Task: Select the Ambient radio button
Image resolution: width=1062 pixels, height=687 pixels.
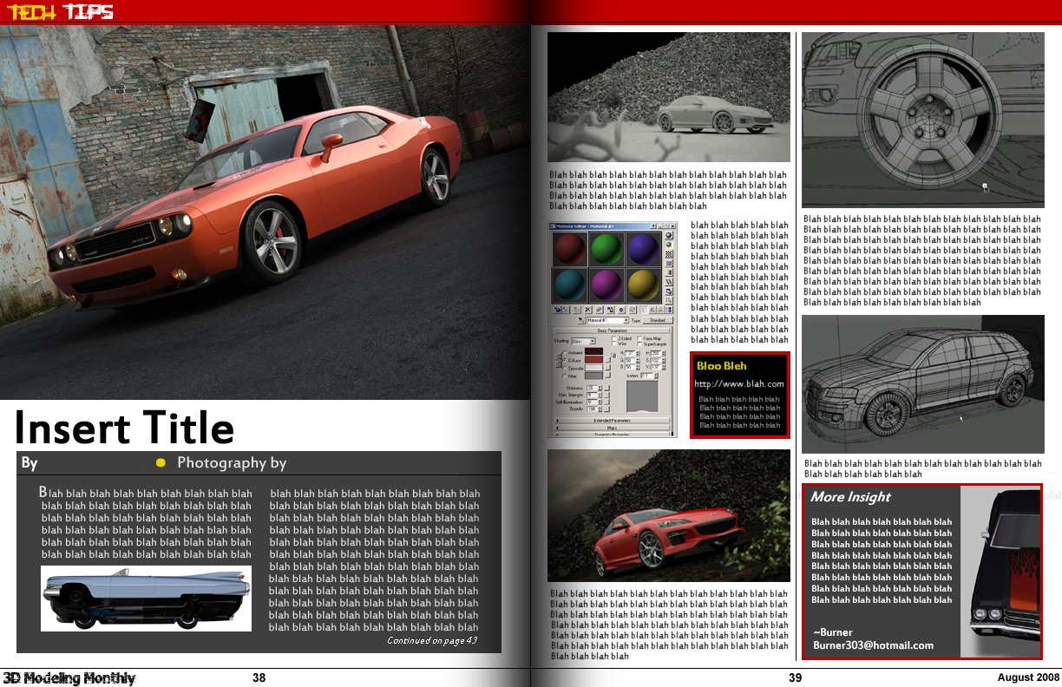Action: pos(565,353)
